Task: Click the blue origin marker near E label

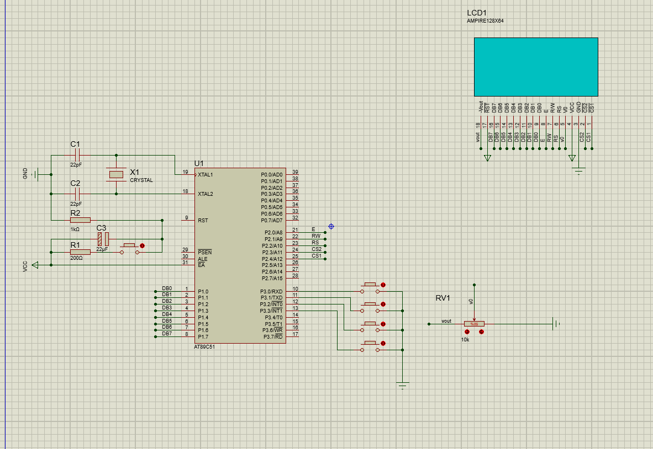Action: (x=331, y=227)
